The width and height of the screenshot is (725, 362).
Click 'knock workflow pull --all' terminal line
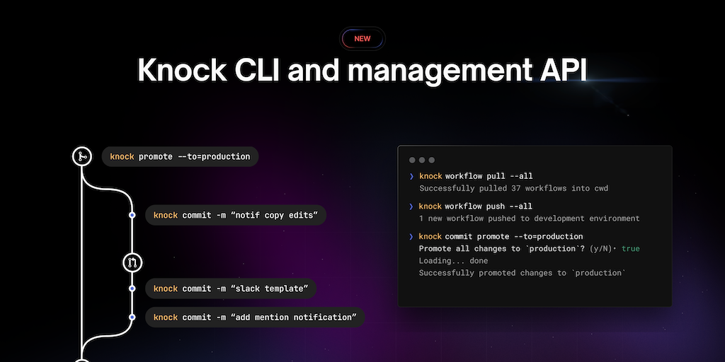coord(476,176)
